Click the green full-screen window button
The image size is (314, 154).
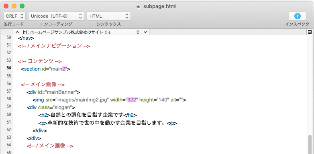(x=22, y=6)
